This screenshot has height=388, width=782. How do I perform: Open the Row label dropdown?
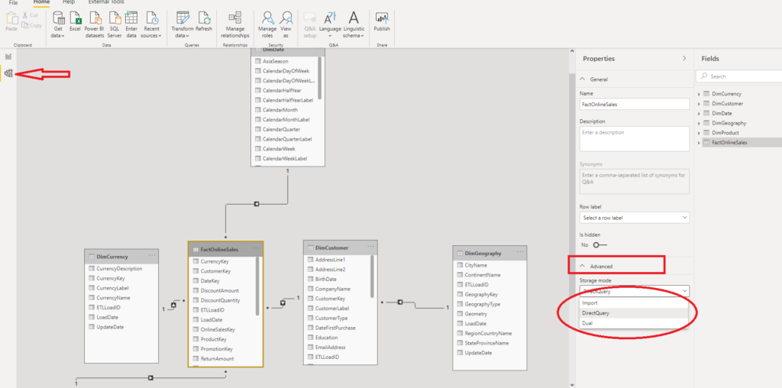pyautogui.click(x=635, y=218)
